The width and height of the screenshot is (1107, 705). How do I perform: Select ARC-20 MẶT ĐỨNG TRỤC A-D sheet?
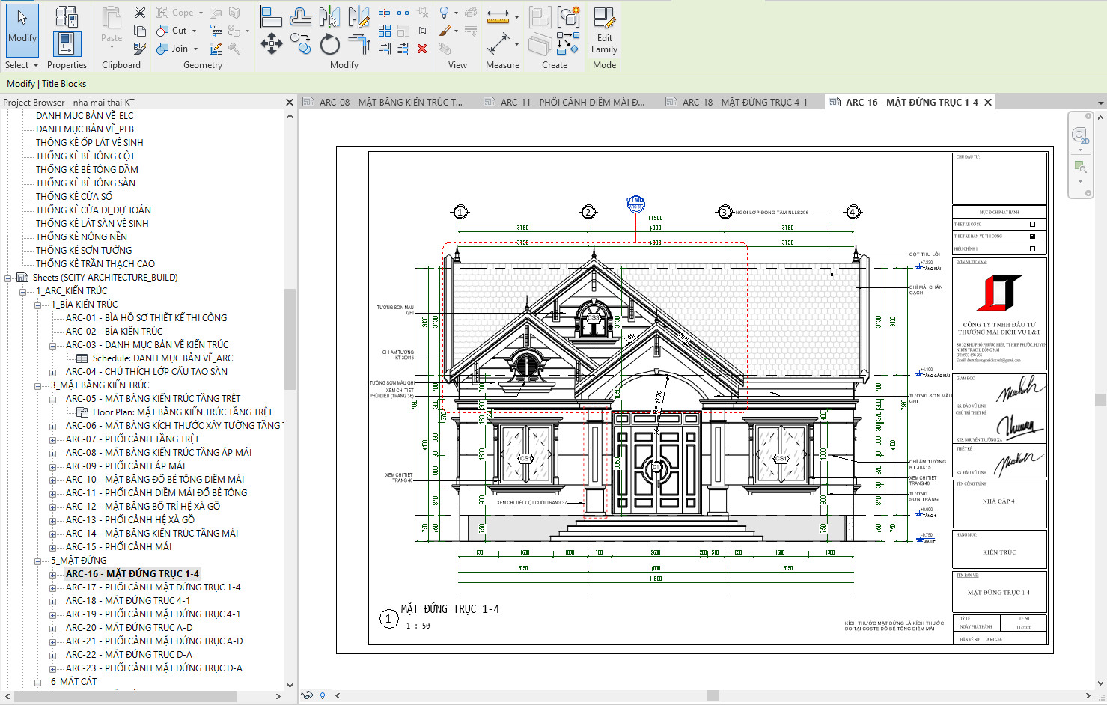pos(129,628)
